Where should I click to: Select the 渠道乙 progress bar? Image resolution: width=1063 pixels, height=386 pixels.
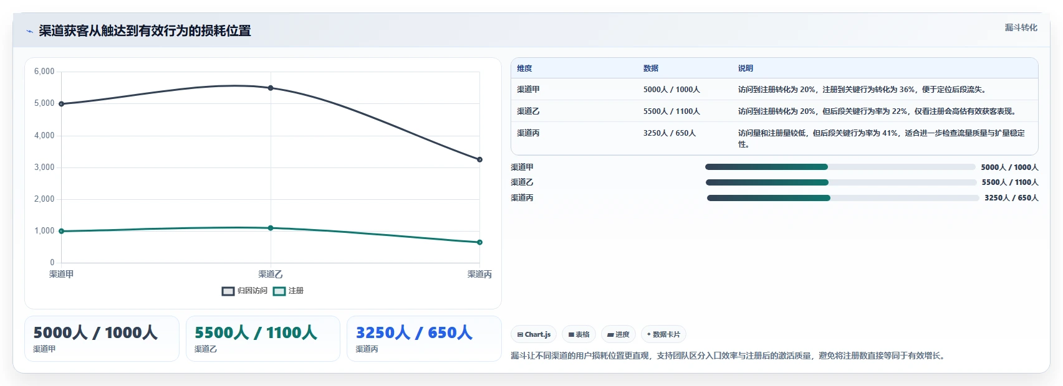click(841, 182)
